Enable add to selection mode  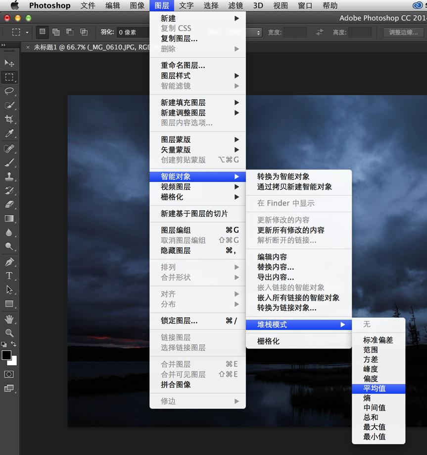pos(56,32)
